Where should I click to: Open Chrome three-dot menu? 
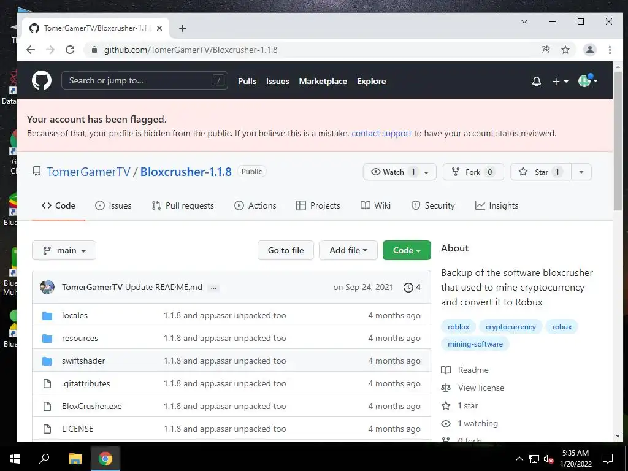610,50
